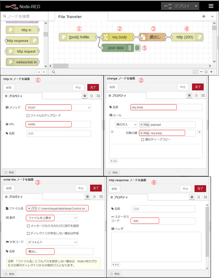Enable the ファイルのアップロード checkbox
219x278 pixels.
click(x=28, y=115)
